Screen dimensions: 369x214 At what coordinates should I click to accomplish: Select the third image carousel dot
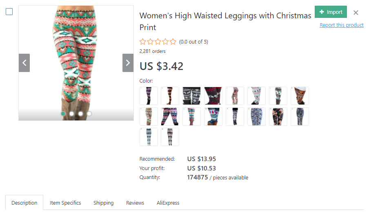point(80,114)
